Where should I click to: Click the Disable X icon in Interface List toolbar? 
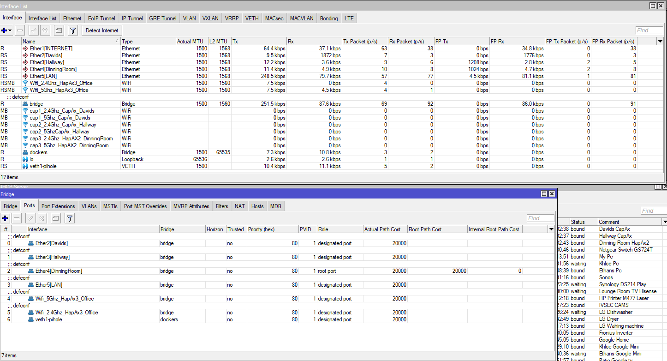(45, 30)
